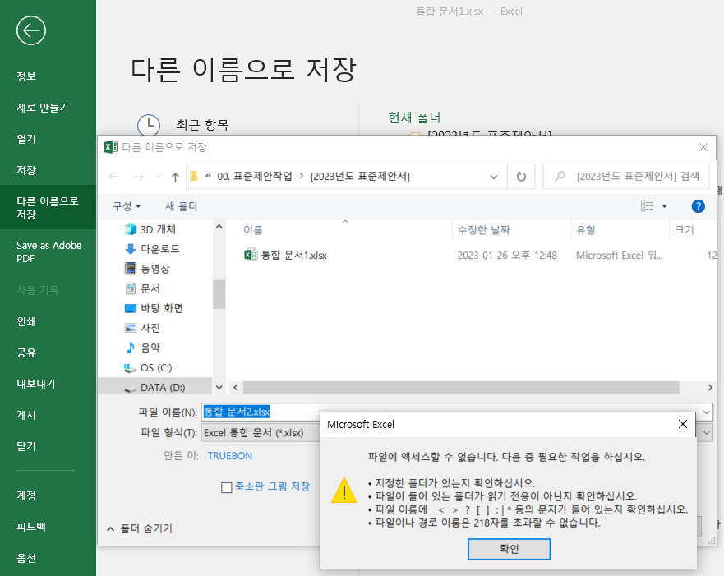The height and width of the screenshot is (576, 724).
Task: Open the view options dropdown arrow
Action: (665, 206)
